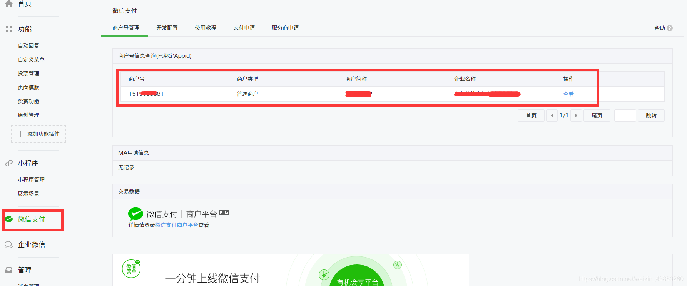Switch to 使用教程 tab

[206, 28]
